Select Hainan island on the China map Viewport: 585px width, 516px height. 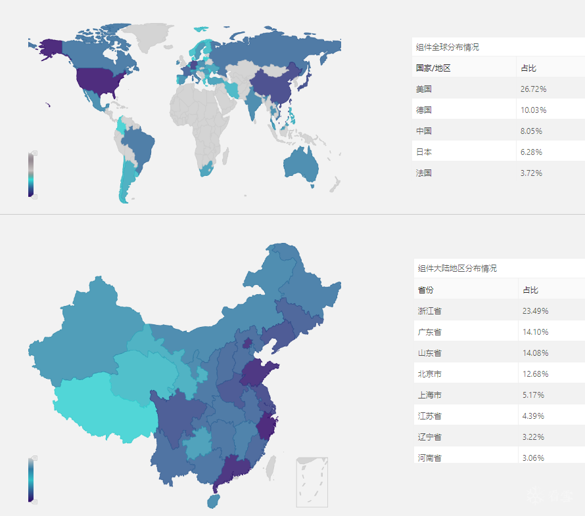tap(214, 501)
